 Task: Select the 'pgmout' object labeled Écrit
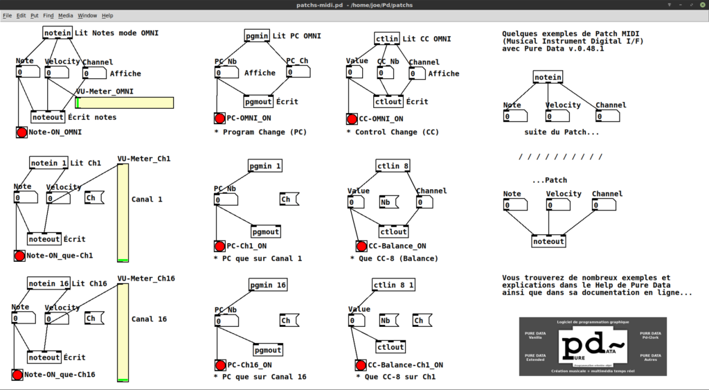[x=258, y=102]
